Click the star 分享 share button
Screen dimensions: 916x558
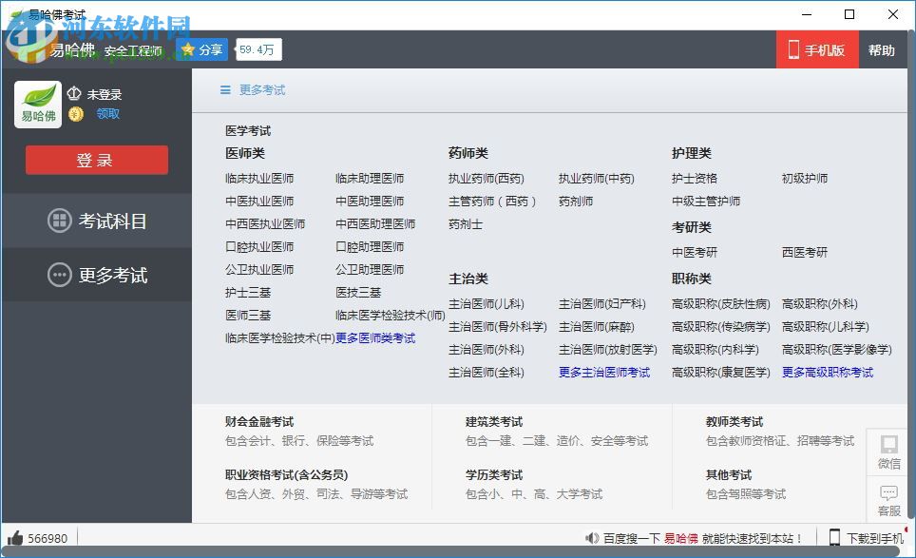coord(200,48)
